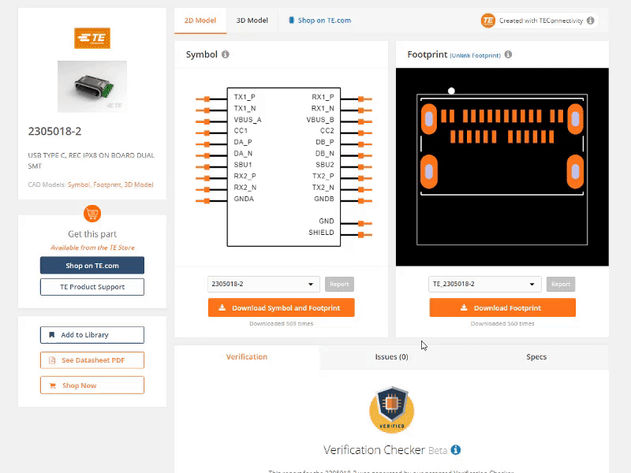This screenshot has width=631, height=473.
Task: Follow the Unlink Footprint link
Action: tap(475, 56)
